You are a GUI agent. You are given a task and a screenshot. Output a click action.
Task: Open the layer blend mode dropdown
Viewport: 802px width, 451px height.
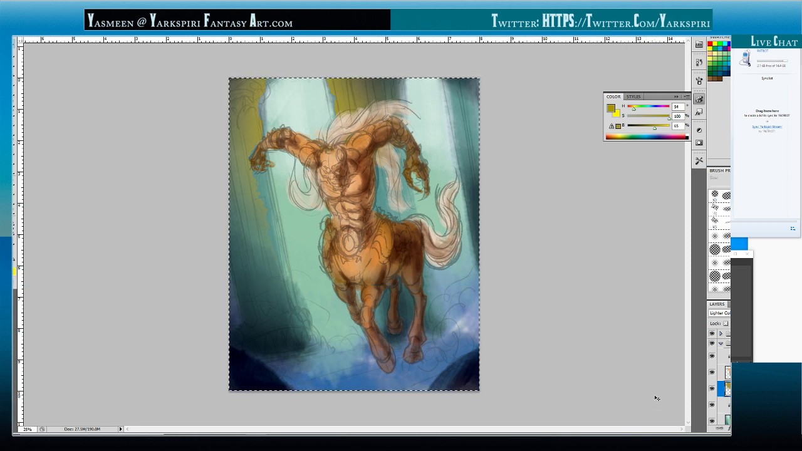[x=719, y=313]
